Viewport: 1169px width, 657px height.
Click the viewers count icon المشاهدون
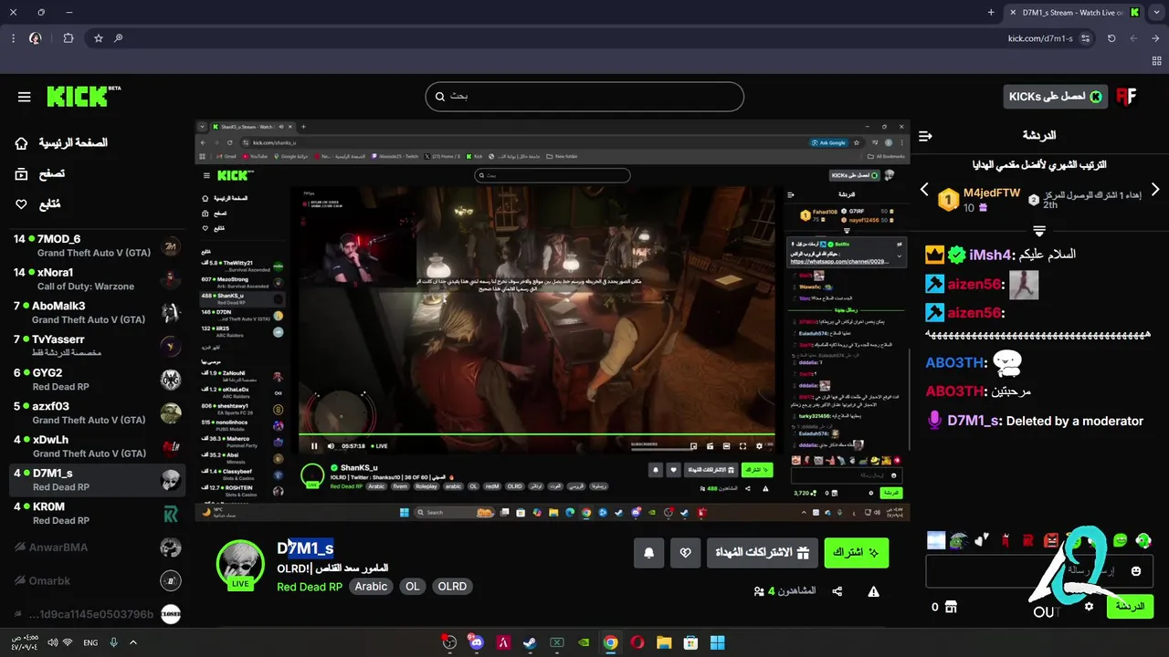759,591
